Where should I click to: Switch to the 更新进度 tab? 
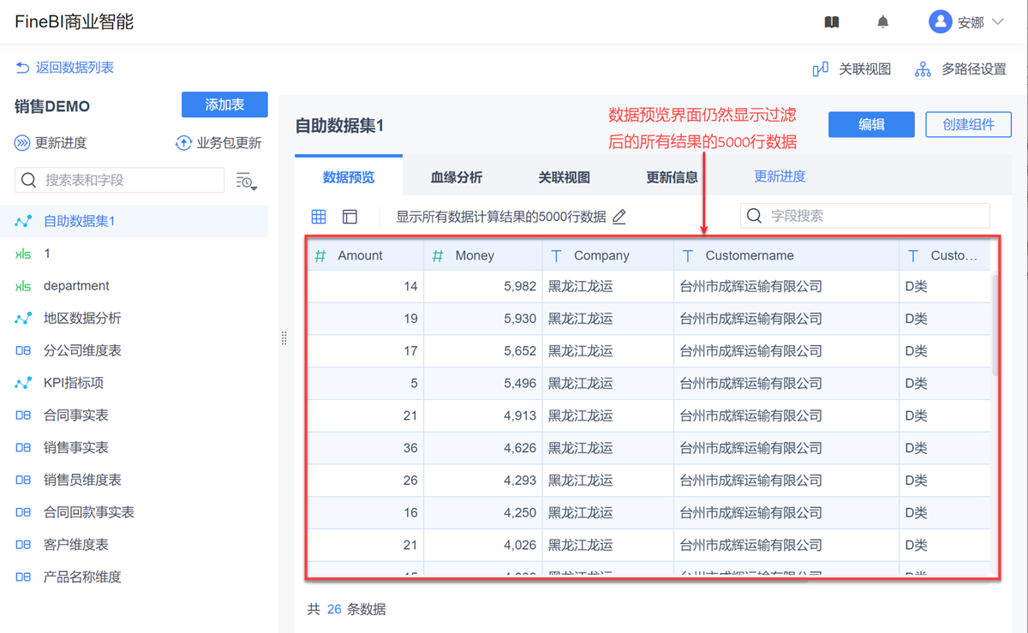tap(780, 176)
